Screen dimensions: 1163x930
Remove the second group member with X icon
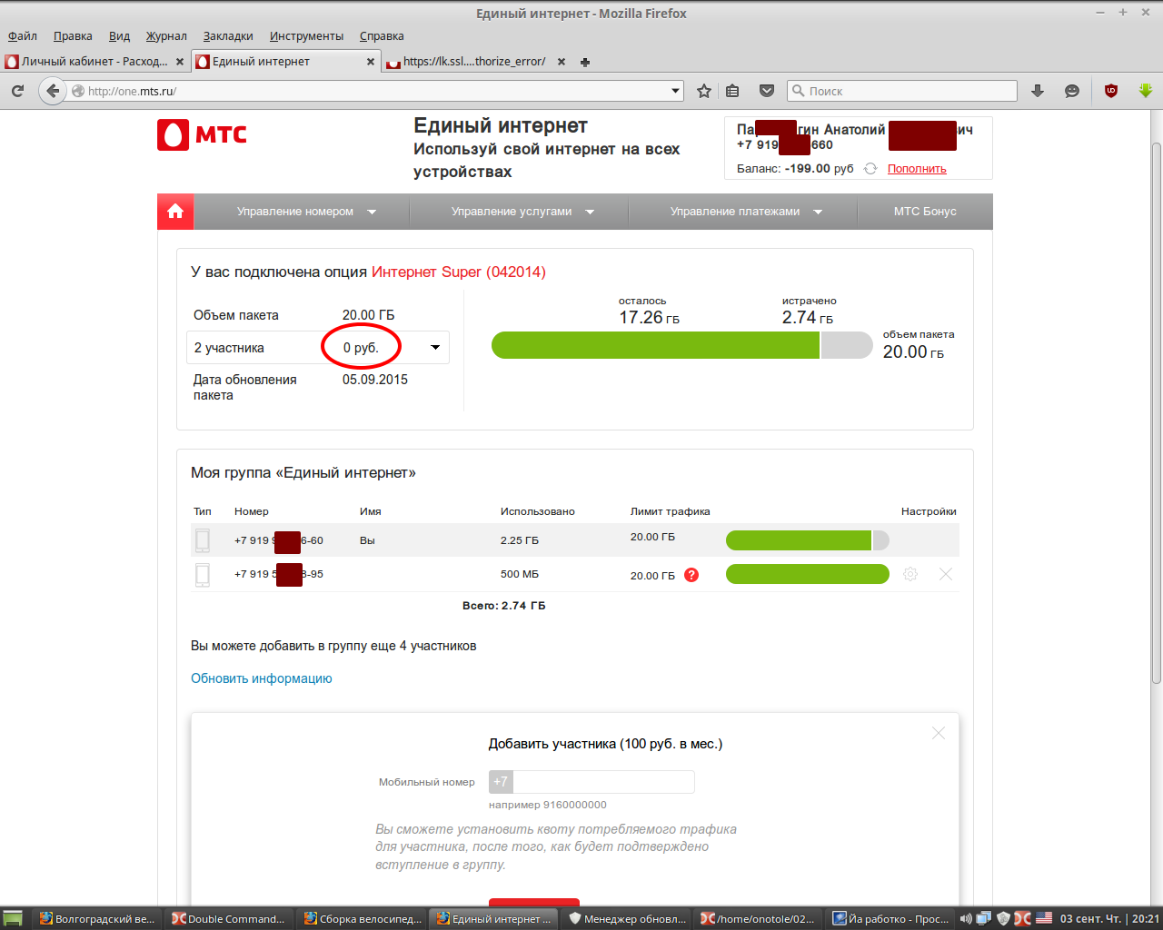946,574
